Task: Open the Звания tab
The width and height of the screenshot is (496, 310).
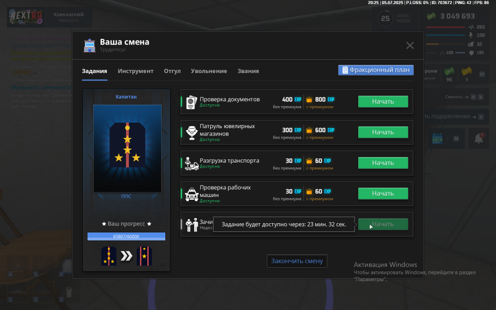Action: pos(248,71)
